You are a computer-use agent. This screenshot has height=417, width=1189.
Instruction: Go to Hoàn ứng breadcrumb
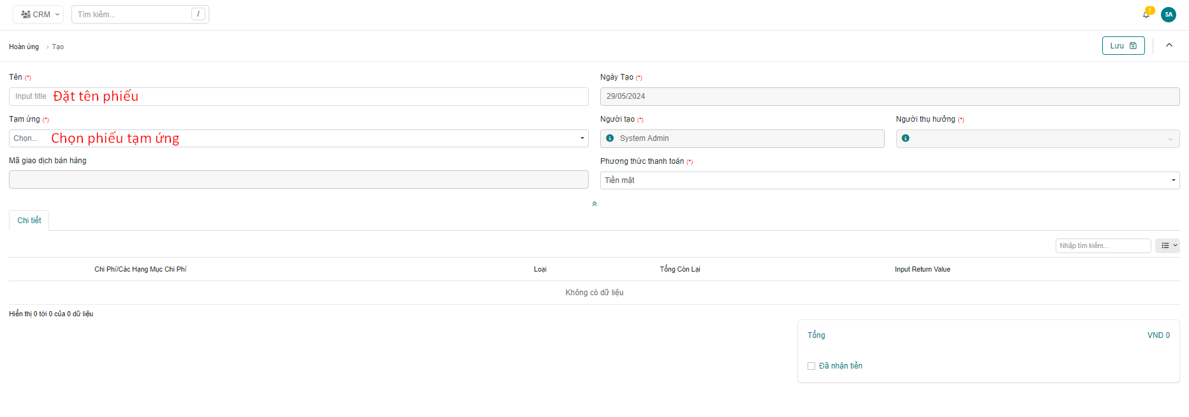pyautogui.click(x=24, y=47)
